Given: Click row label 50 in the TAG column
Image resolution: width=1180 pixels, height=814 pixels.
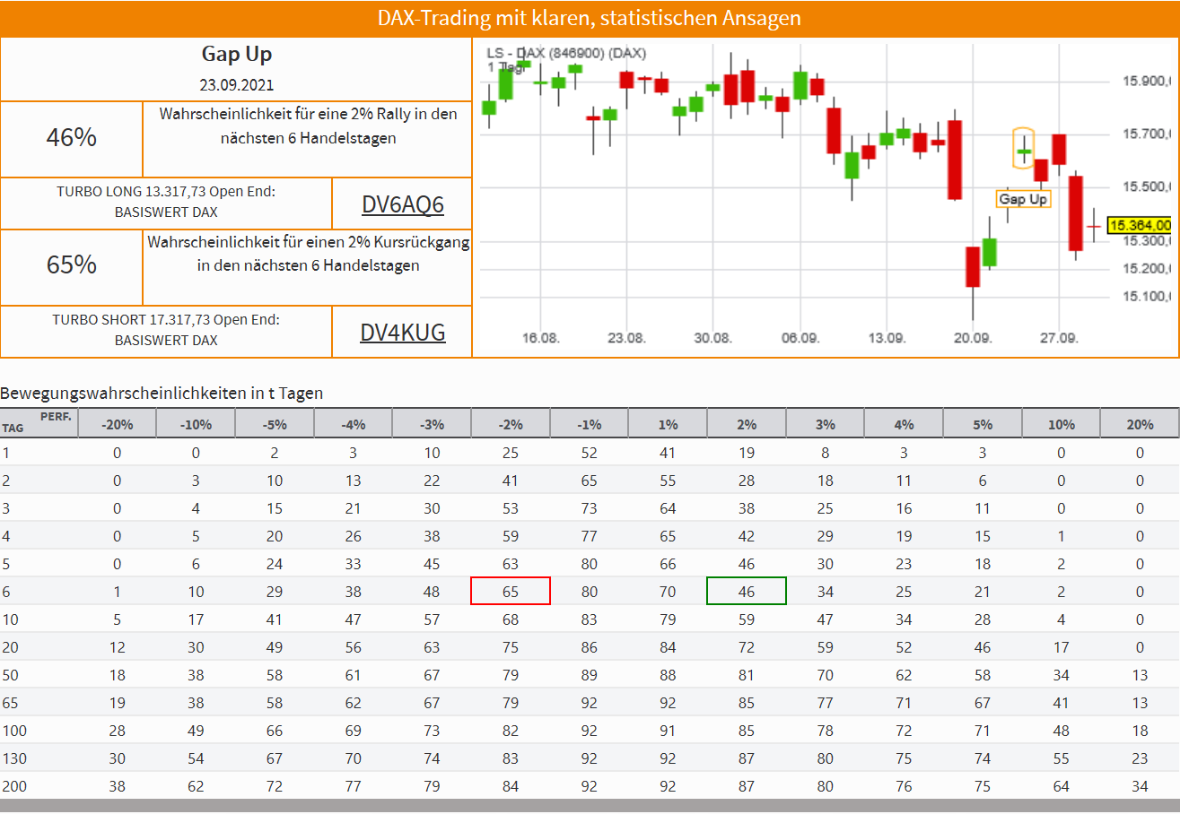Looking at the screenshot, I should point(10,675).
